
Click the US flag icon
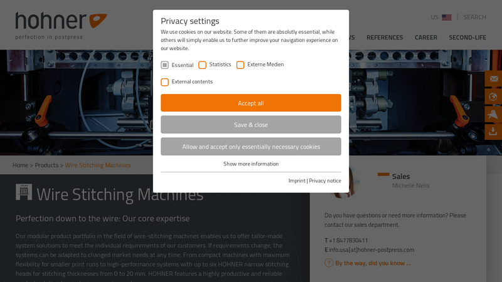pyautogui.click(x=447, y=18)
